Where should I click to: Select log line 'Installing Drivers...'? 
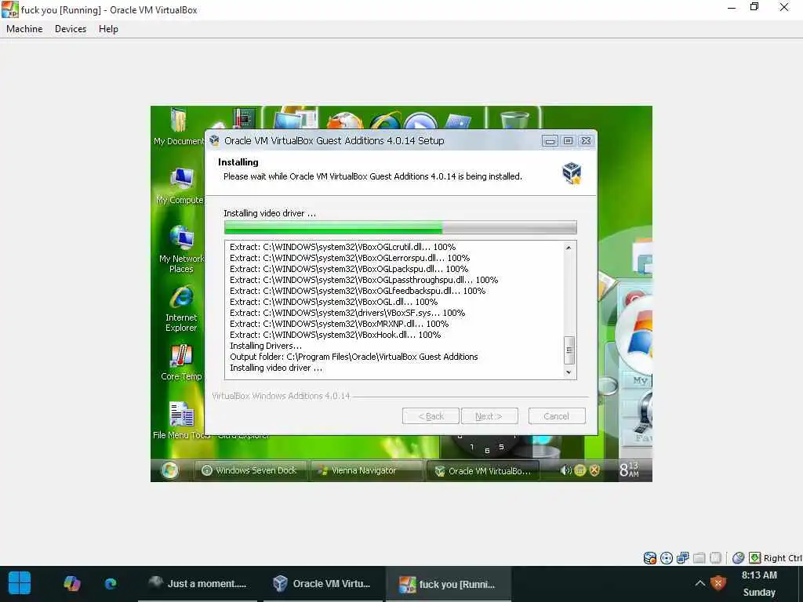coord(266,346)
